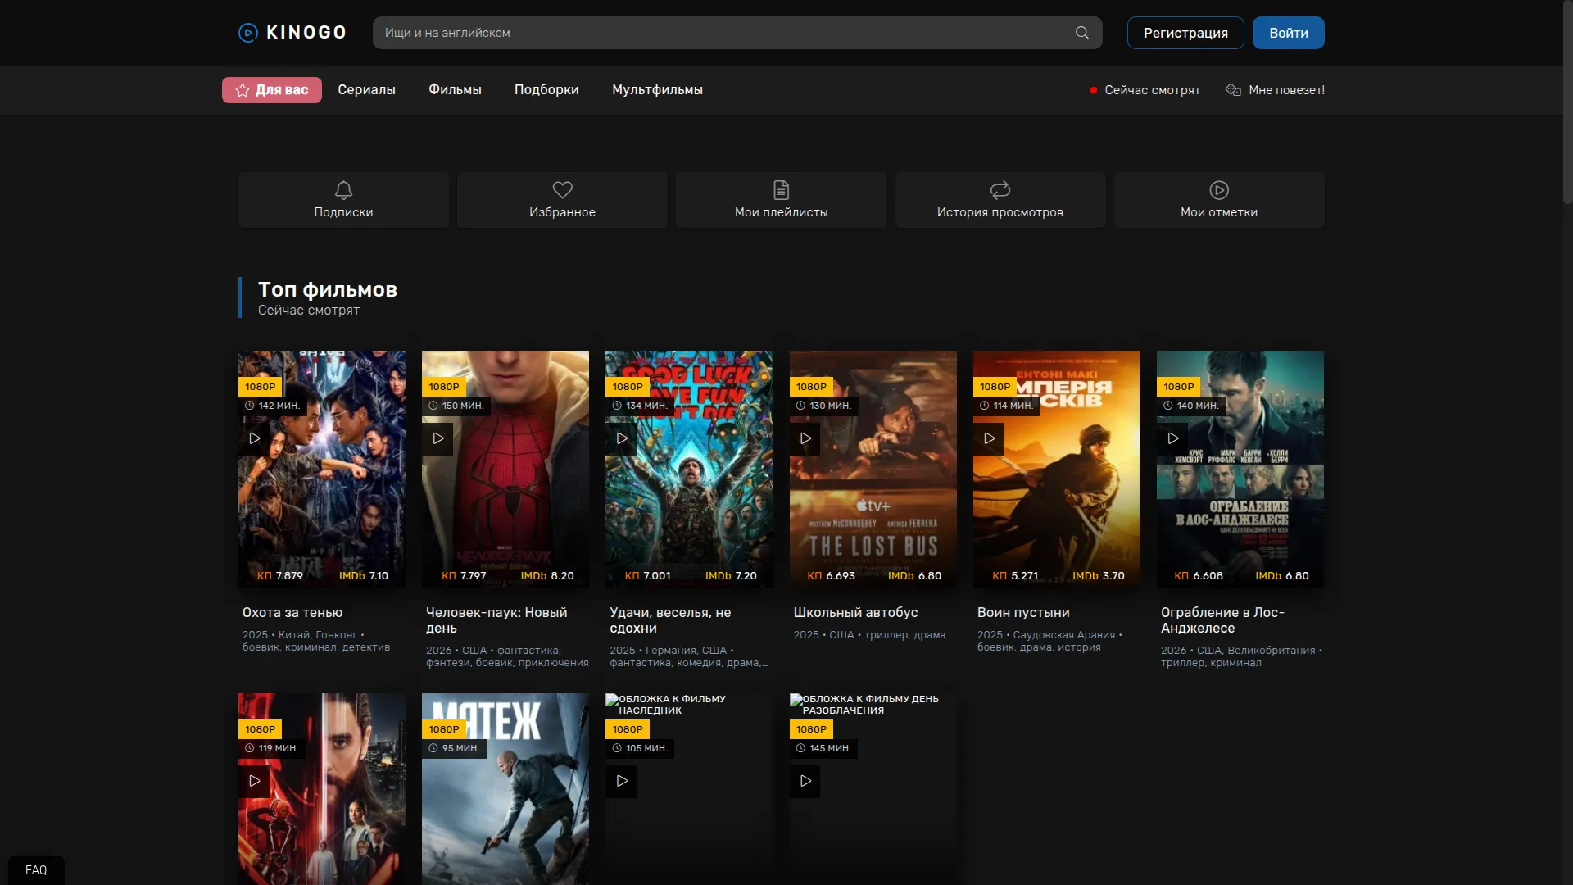
Task: Click the KП 6.608 rating
Action: 1199,576
